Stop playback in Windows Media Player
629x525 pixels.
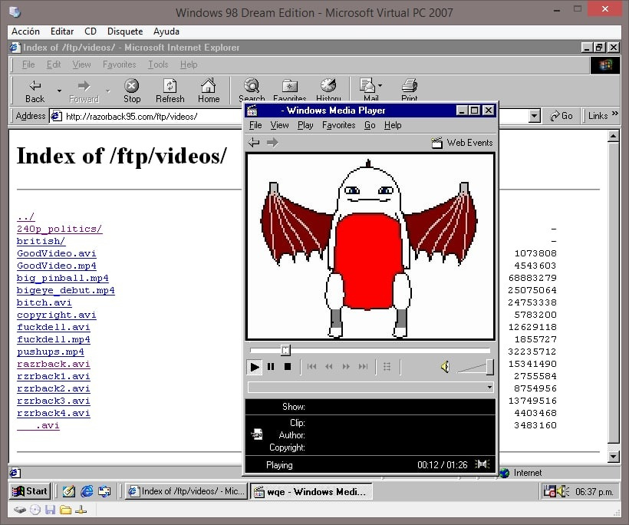(287, 366)
